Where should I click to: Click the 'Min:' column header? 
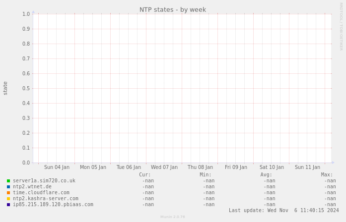(206, 174)
